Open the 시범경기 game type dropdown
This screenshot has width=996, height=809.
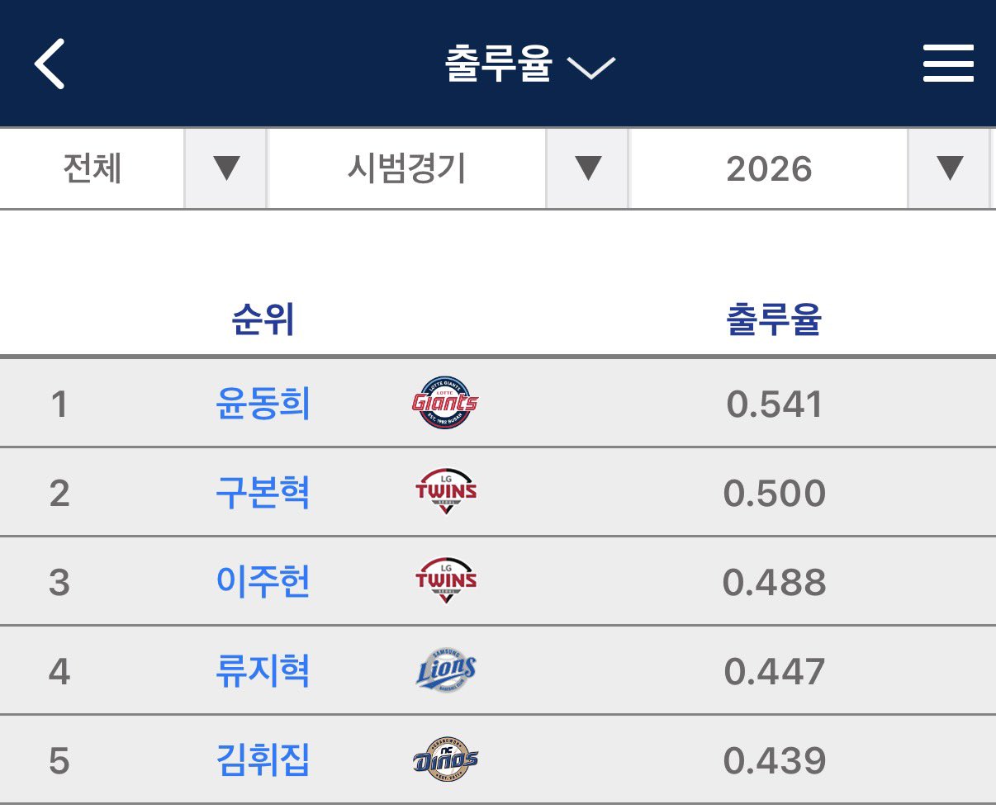pyautogui.click(x=587, y=168)
